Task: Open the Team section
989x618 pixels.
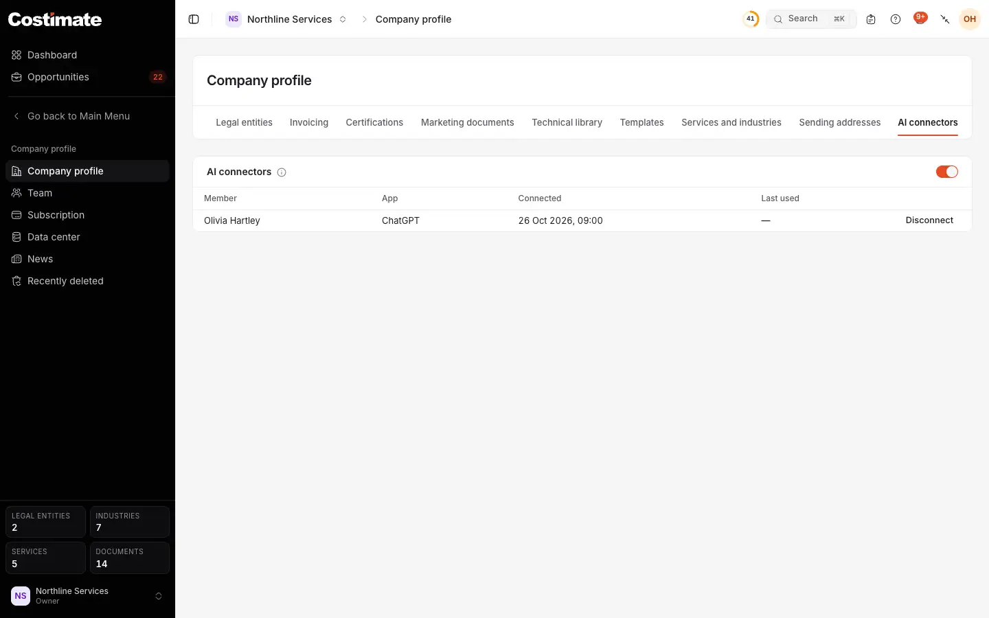Action: 87,193
